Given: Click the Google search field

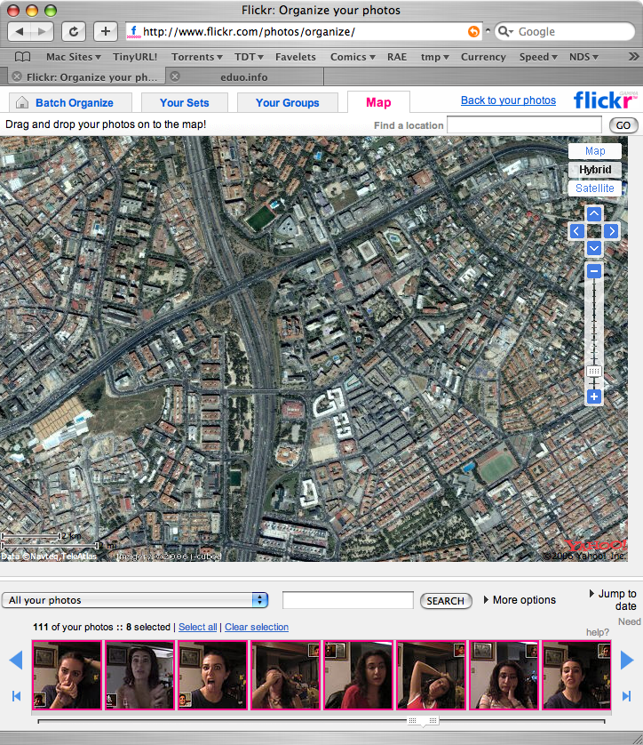Looking at the screenshot, I should click(x=565, y=32).
